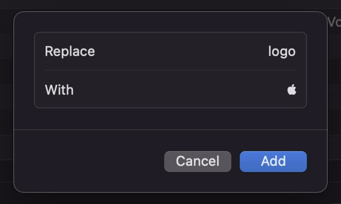Screen dimensions: 341x204
Task: Click divider line between Replace and With
Action: tap(170, 70)
